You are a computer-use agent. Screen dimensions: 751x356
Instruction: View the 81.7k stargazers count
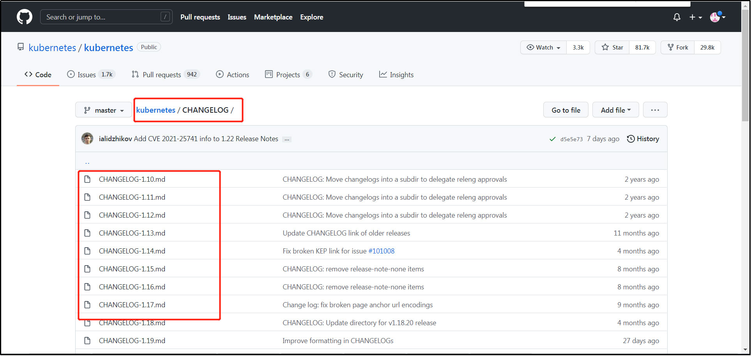pyautogui.click(x=642, y=47)
